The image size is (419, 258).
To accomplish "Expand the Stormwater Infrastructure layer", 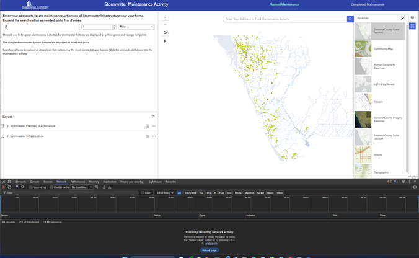I will (7, 136).
